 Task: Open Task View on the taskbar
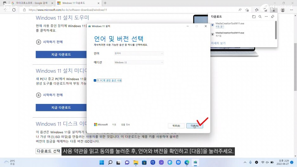[x=118, y=163]
